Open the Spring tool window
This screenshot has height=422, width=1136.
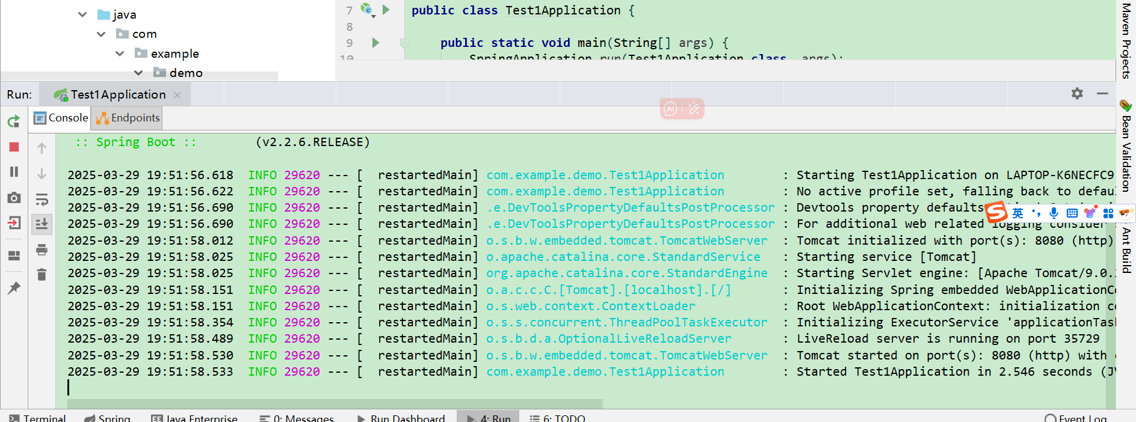click(107, 417)
